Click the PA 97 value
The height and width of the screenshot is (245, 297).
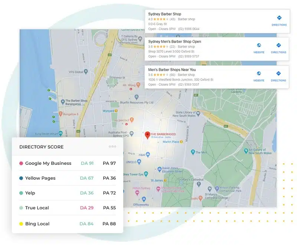click(x=109, y=163)
